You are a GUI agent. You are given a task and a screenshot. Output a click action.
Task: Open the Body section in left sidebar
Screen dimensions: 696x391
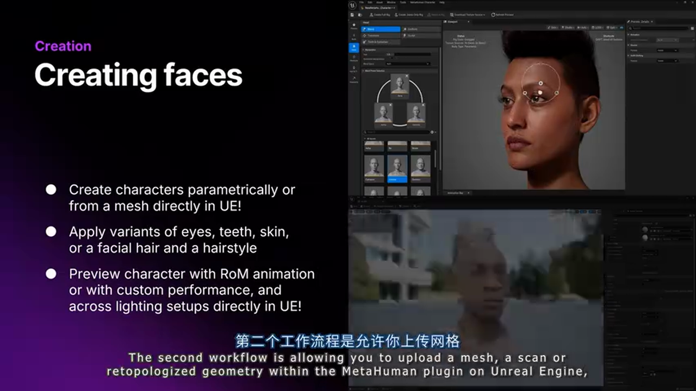click(x=354, y=37)
